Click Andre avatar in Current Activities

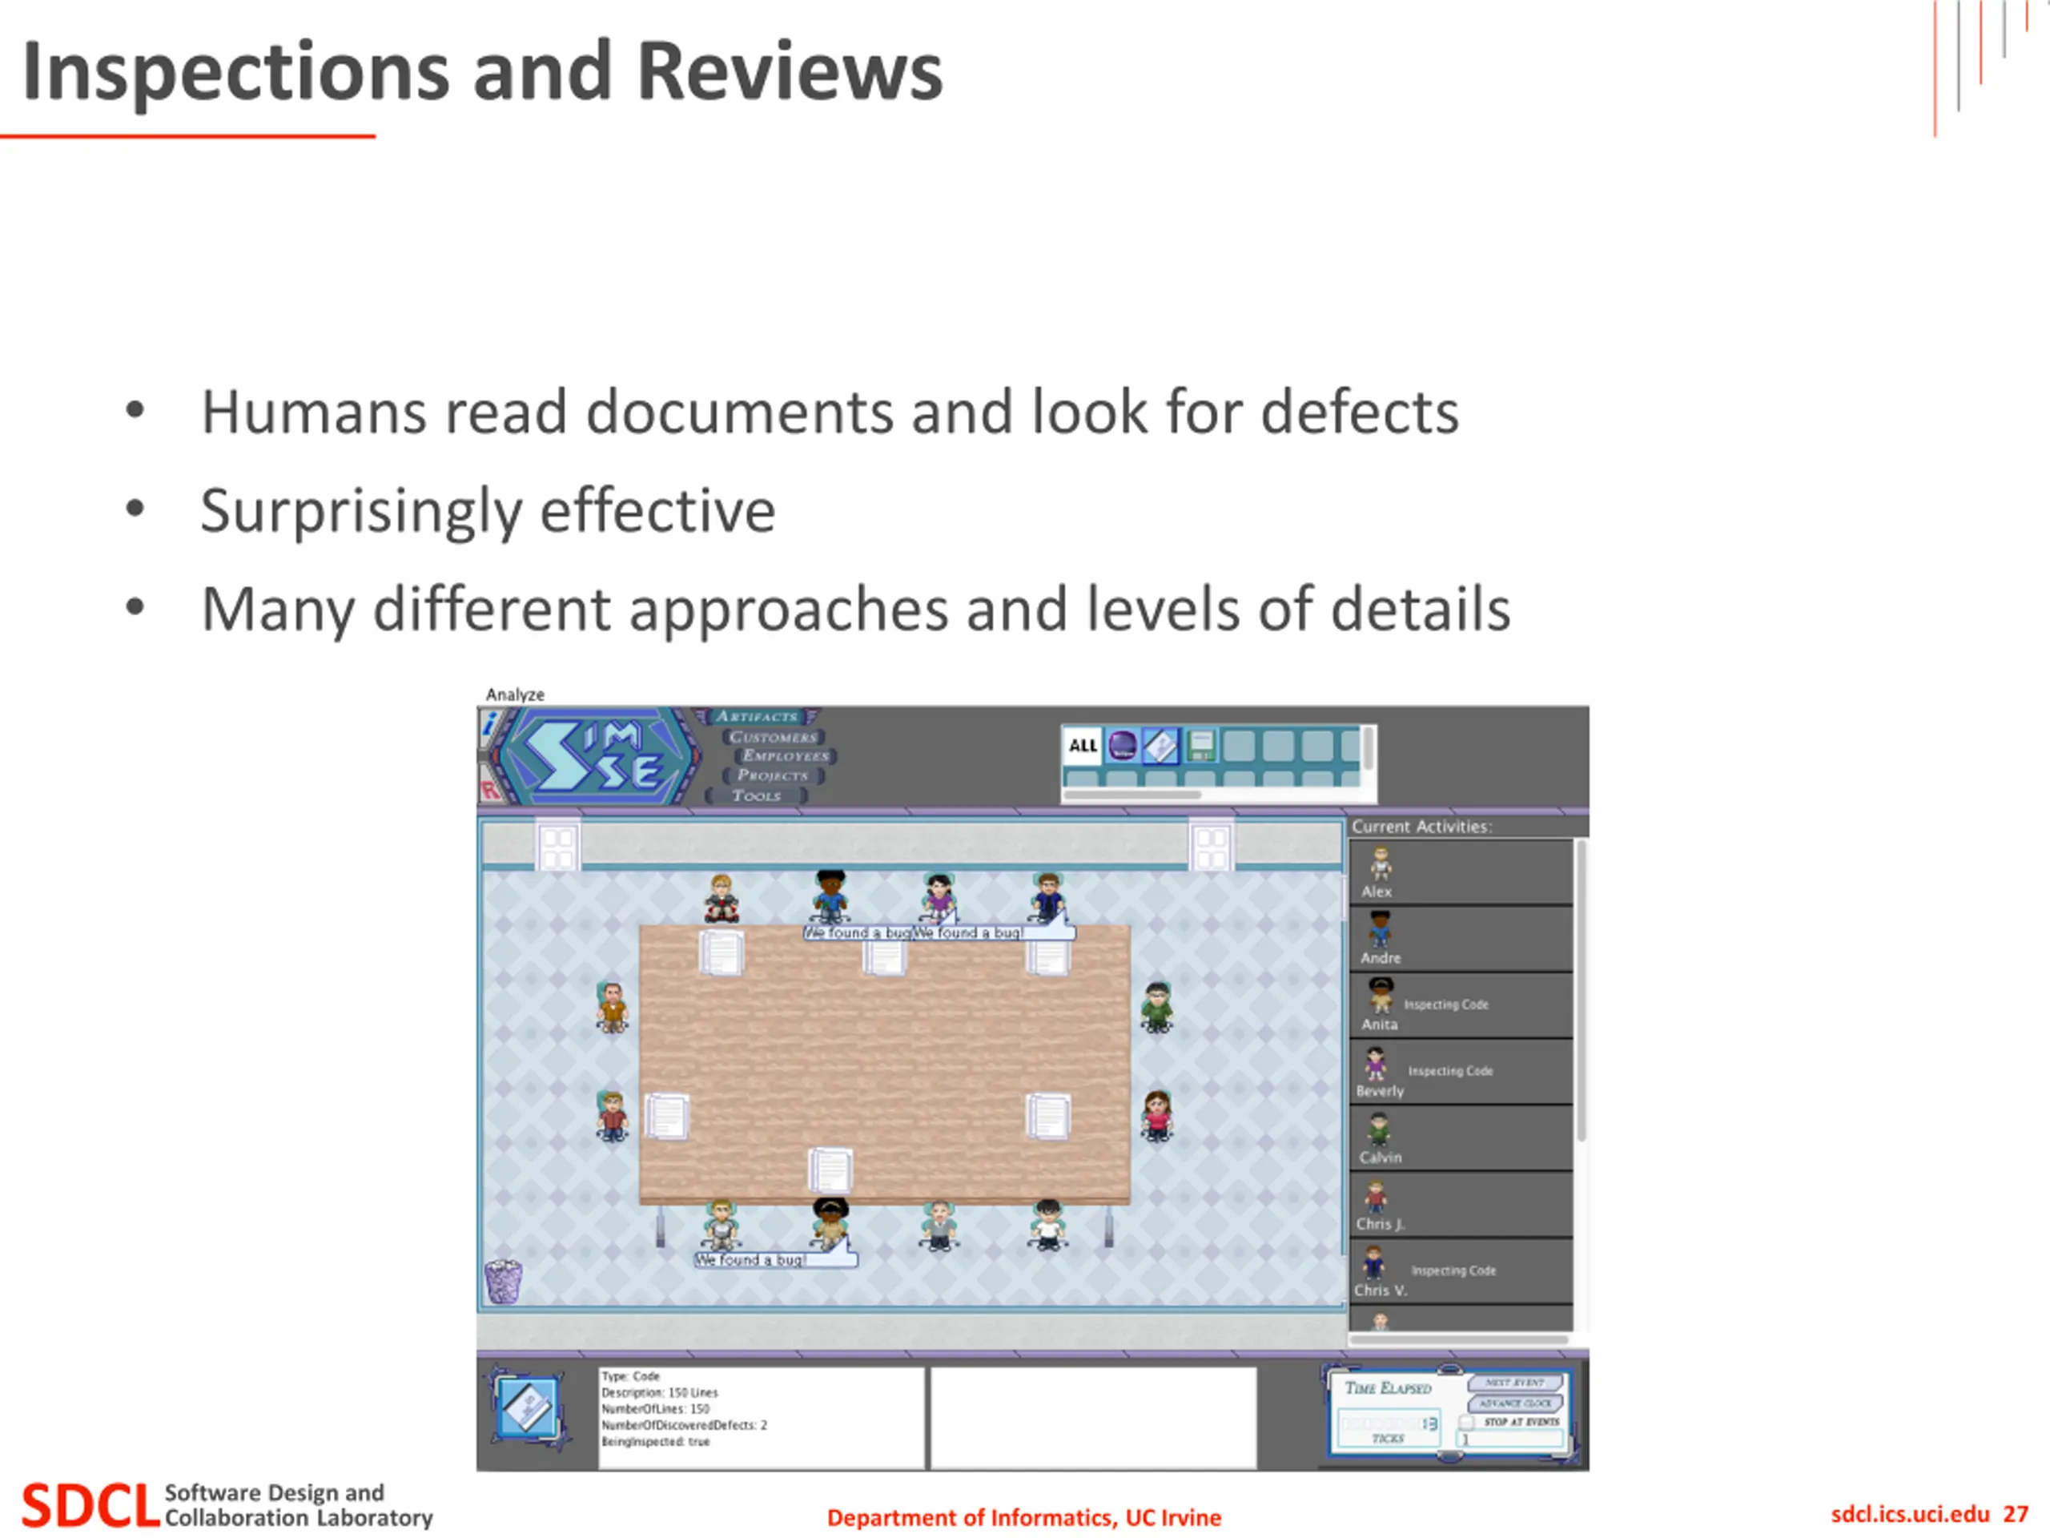(1380, 930)
